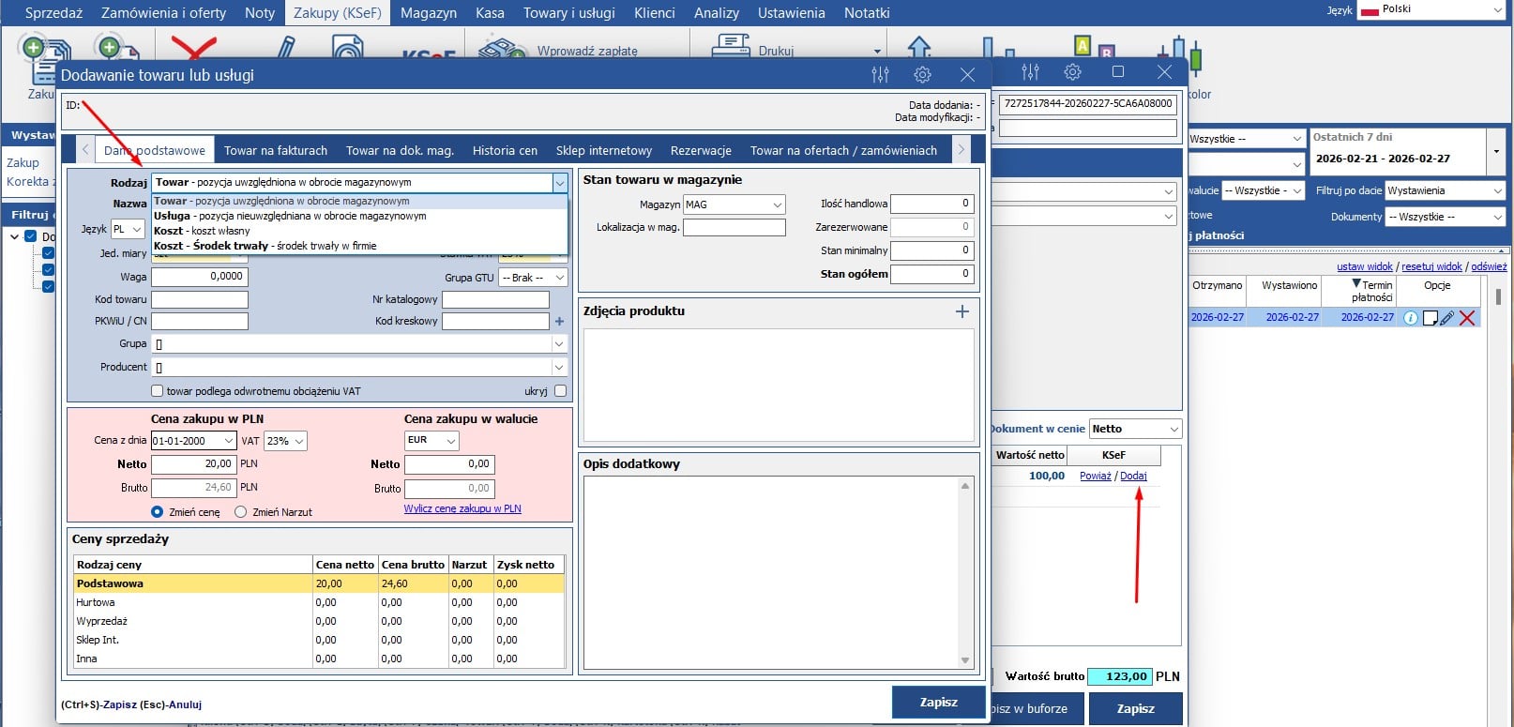Open the Grupa GTU dropdown
Viewport: 1514px width, 727px height.
coord(533,278)
